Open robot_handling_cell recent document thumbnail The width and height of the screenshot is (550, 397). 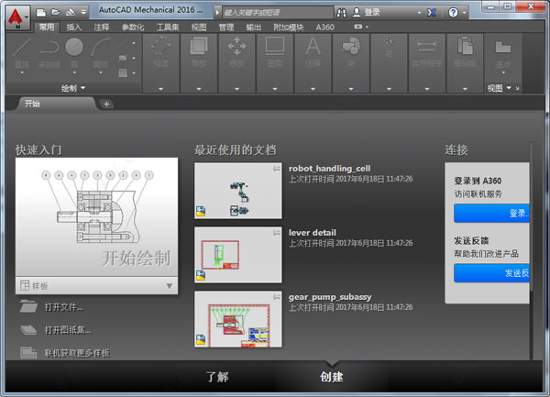click(x=237, y=191)
